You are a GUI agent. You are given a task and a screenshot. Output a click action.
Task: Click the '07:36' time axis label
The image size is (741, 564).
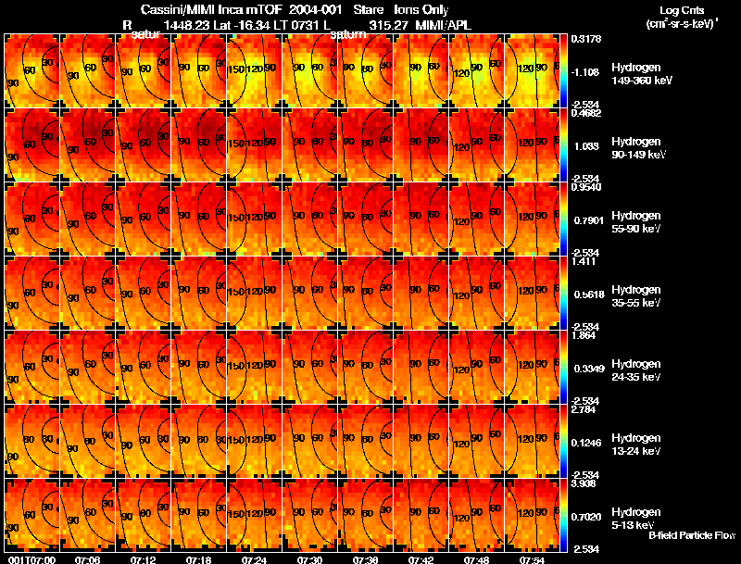click(x=365, y=560)
